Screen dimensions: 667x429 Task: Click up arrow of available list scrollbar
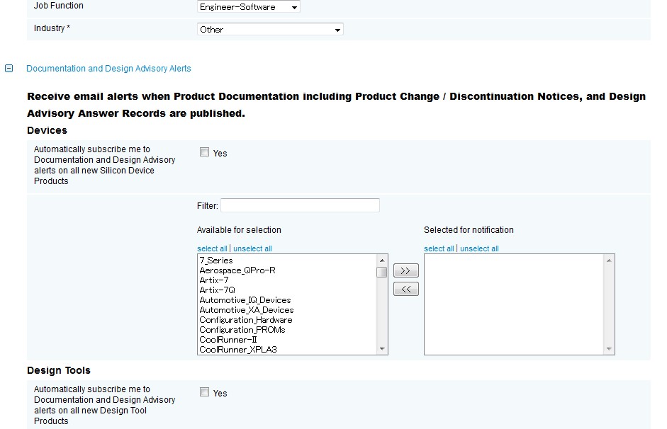[x=381, y=261]
